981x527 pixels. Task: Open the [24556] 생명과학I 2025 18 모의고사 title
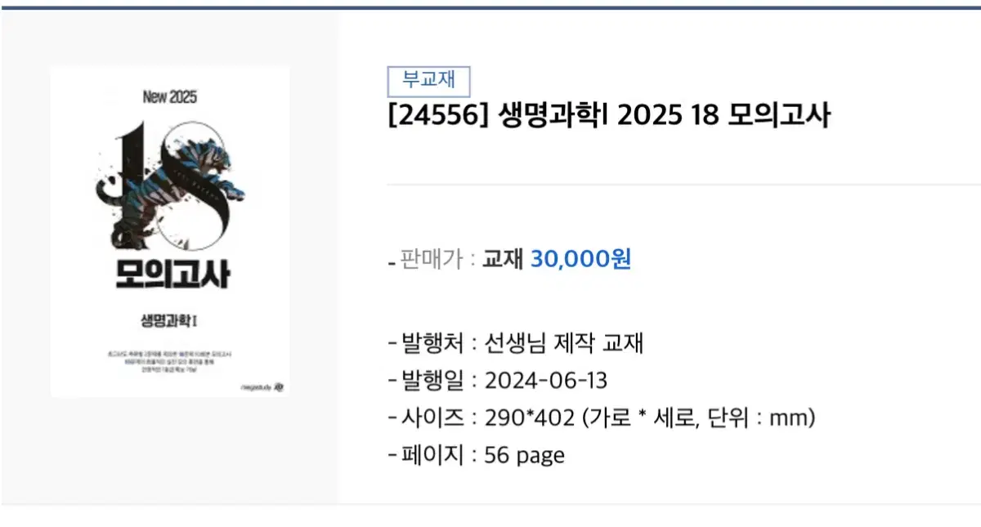point(609,116)
